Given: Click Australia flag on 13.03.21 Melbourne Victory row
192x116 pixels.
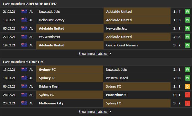Looking at the screenshot, I should [x=24, y=20].
